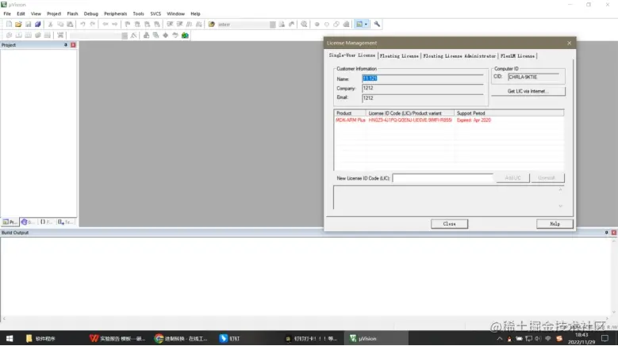Switch to the Project tab at panel bottom
This screenshot has width=618, height=346.
10,222
